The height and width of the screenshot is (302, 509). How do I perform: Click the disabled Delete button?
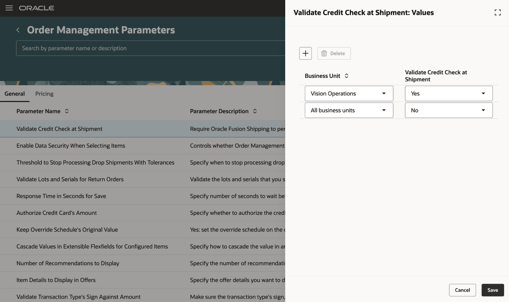point(334,53)
